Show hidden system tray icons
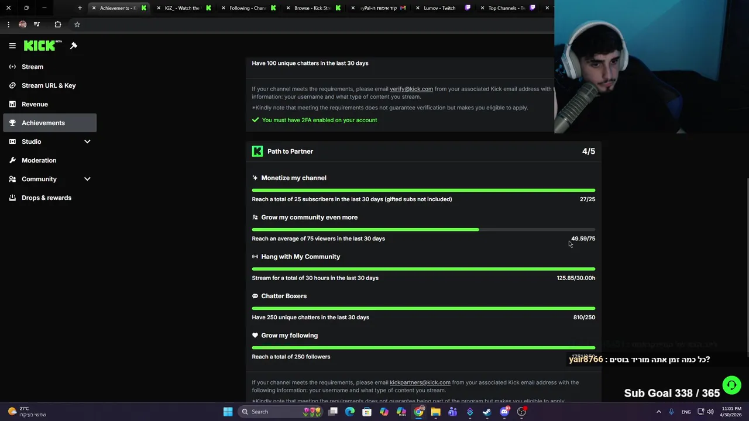Viewport: 749px width, 421px height. [x=658, y=412]
